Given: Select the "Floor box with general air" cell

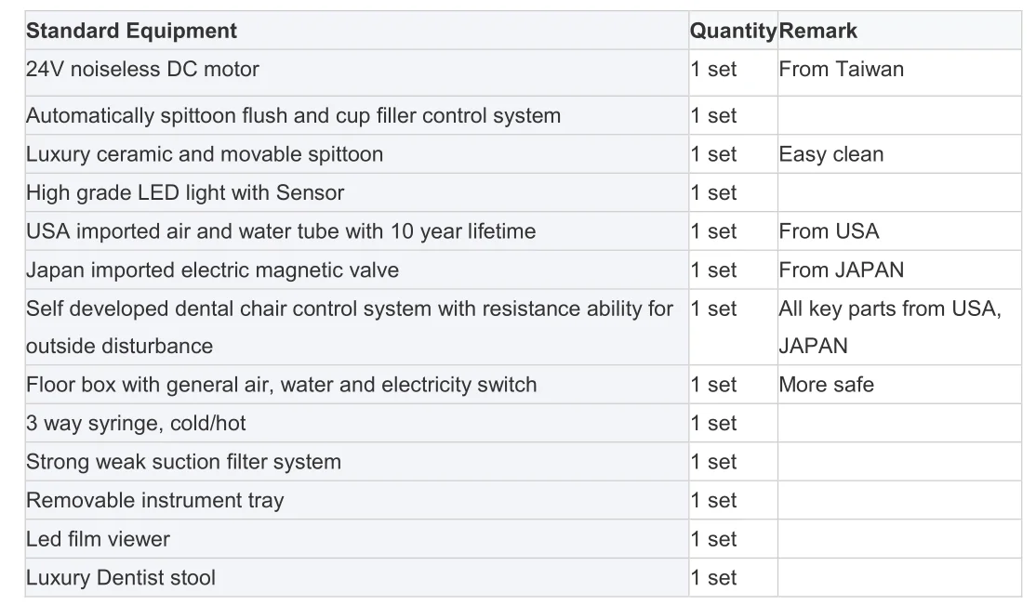Looking at the screenshot, I should coord(281,385).
